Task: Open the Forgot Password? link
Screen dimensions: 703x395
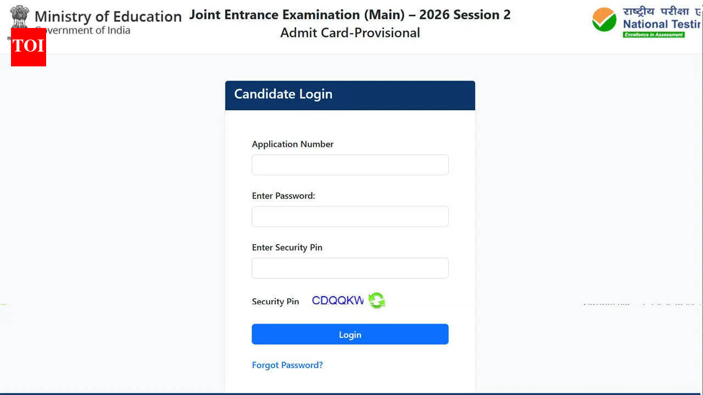Action: click(x=287, y=365)
